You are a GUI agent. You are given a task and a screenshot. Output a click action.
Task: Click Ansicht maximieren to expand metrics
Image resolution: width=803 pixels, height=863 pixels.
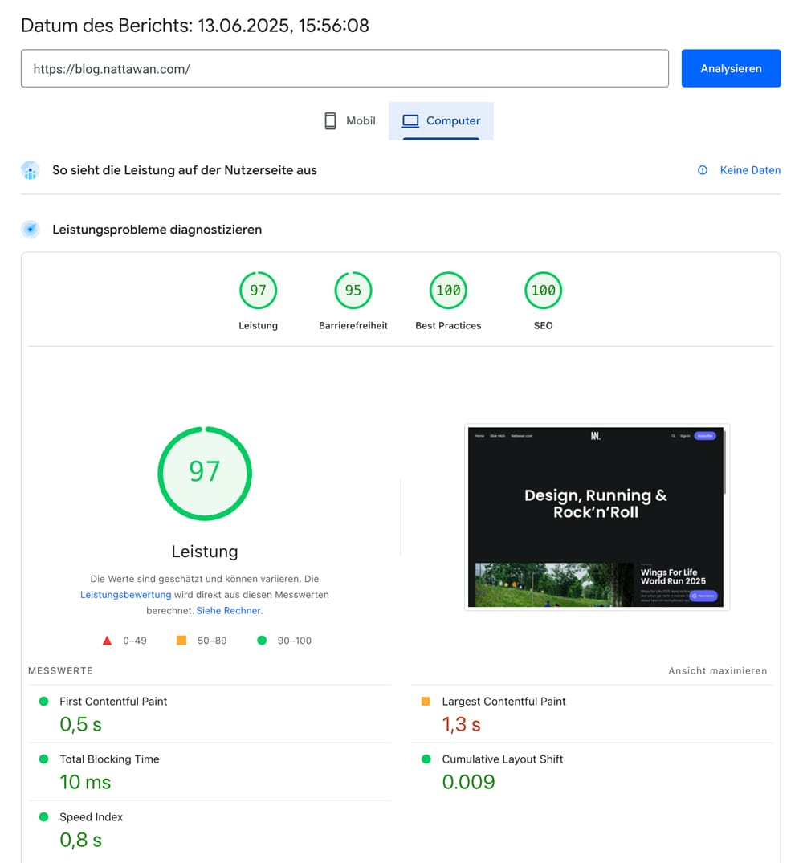coord(717,670)
